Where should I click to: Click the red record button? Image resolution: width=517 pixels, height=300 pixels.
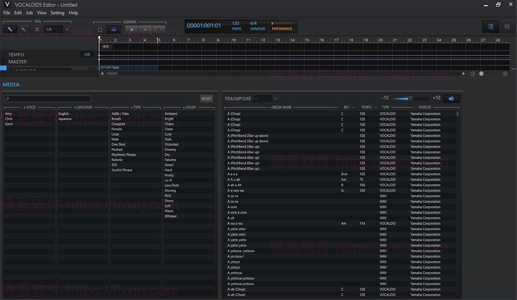pyautogui.click(x=159, y=30)
